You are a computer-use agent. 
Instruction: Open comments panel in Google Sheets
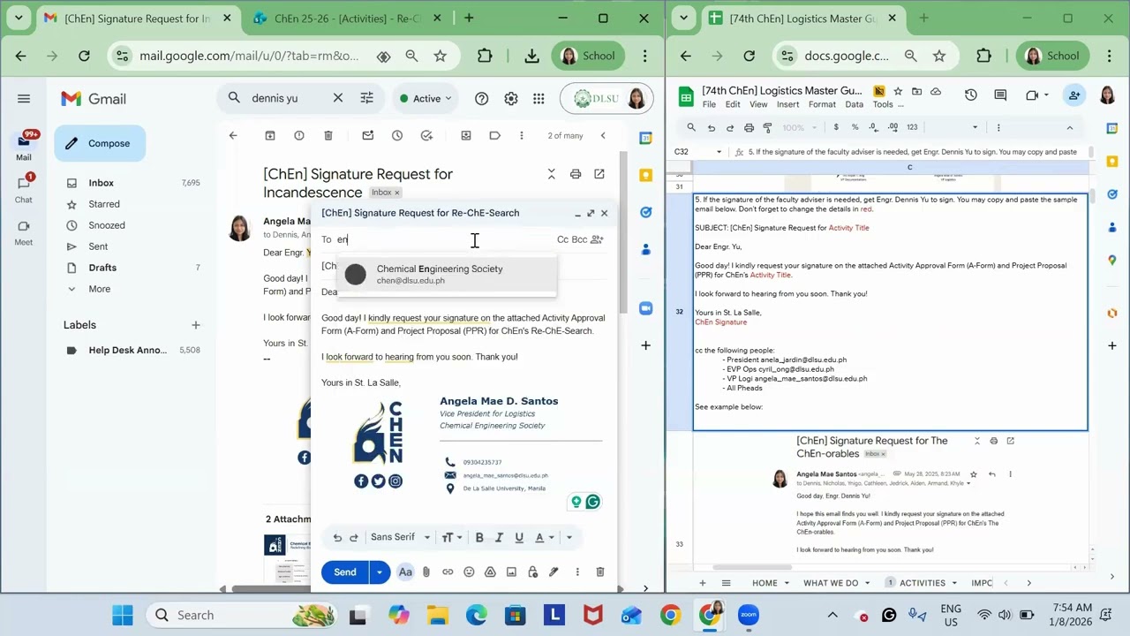(1000, 95)
